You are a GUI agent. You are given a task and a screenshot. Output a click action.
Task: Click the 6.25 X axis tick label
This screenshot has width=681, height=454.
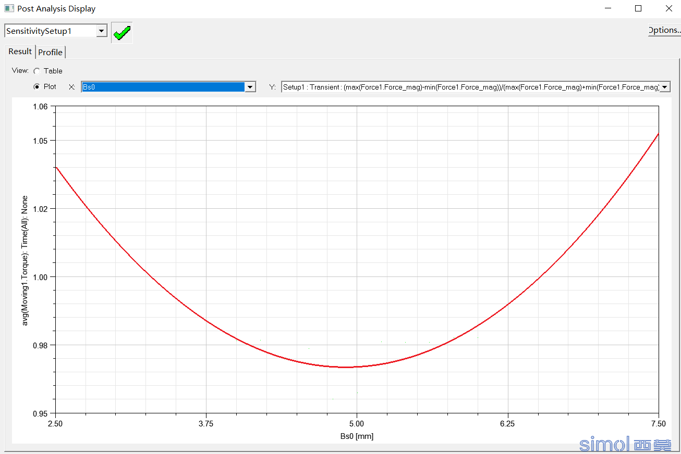pos(507,424)
